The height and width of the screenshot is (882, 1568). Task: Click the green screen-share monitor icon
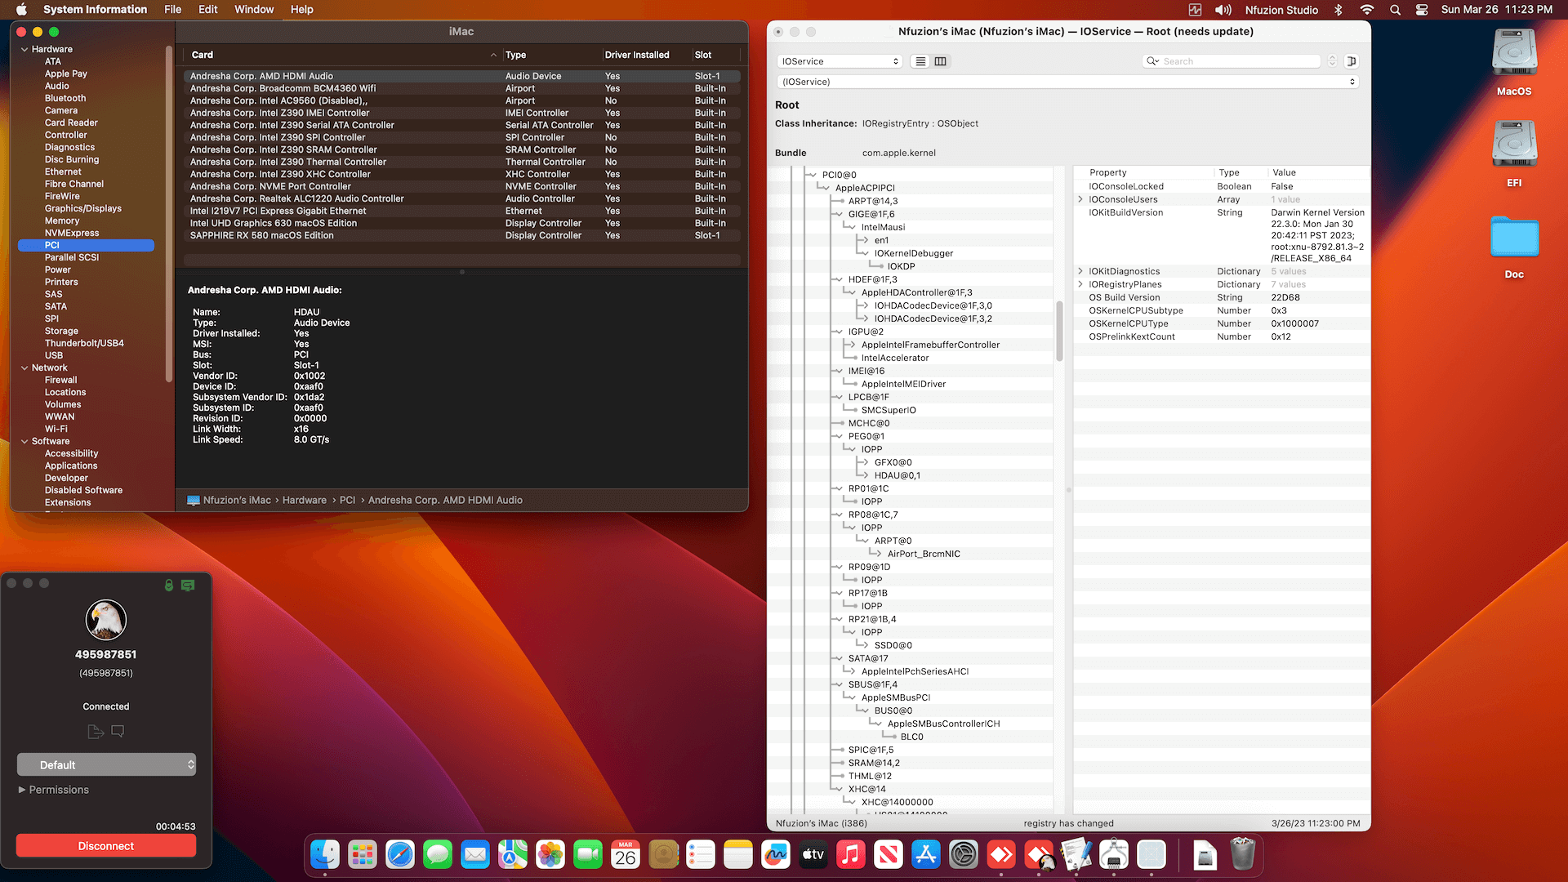188,585
